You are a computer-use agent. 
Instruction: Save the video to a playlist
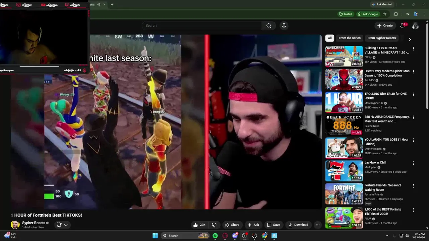tap(273, 225)
